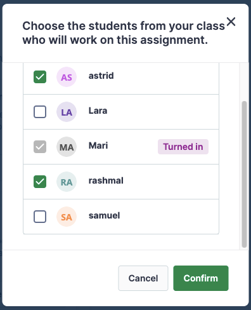Viewport: 251px width, 310px height.
Task: Click the MA avatar icon for Mari
Action: coord(67,147)
